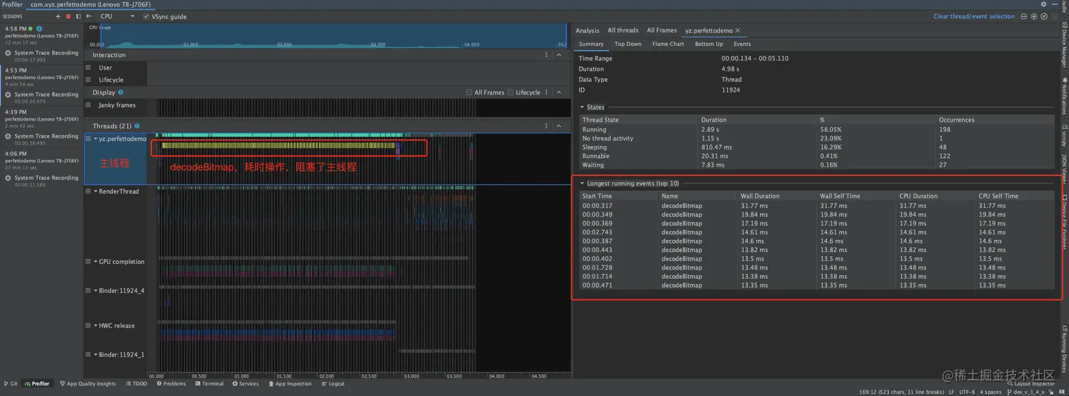
Task: Open the Problems tool window
Action: pos(171,384)
